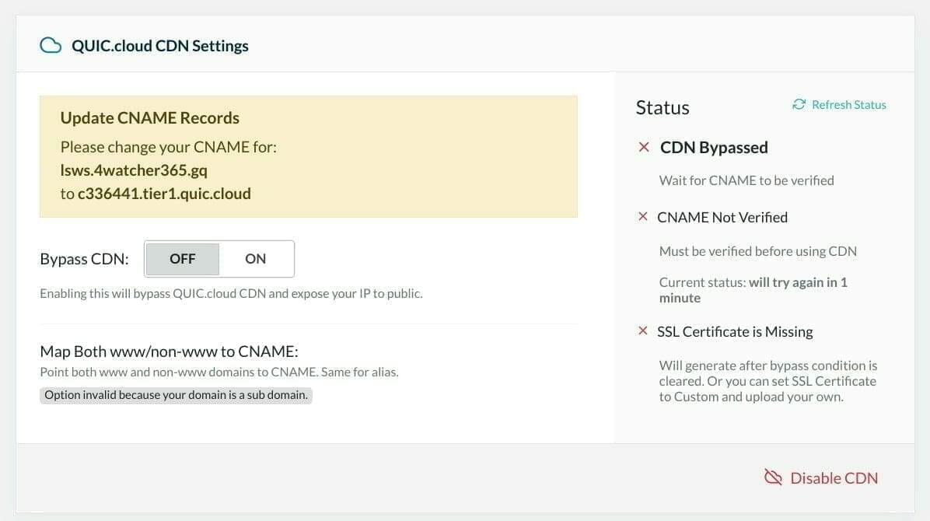Click the Status heading

663,107
